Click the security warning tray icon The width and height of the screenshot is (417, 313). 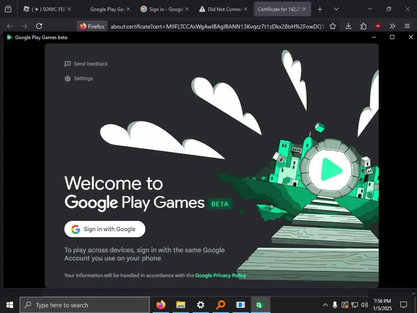tap(345, 305)
